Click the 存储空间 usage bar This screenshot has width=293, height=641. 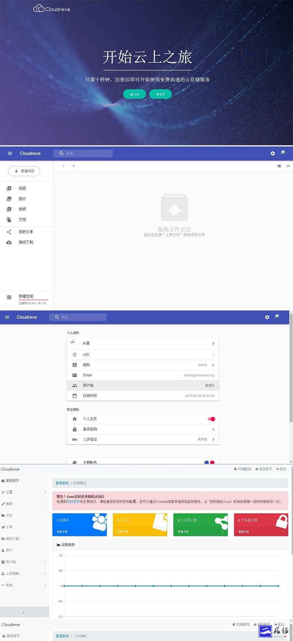point(33,300)
